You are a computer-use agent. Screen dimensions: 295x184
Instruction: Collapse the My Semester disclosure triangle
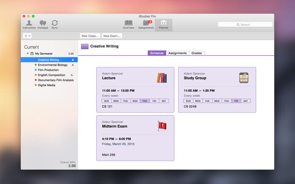pos(27,54)
